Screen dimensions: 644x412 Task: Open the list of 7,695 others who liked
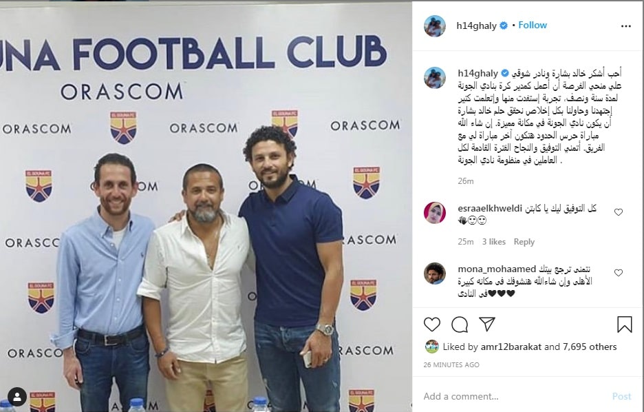[590, 347]
